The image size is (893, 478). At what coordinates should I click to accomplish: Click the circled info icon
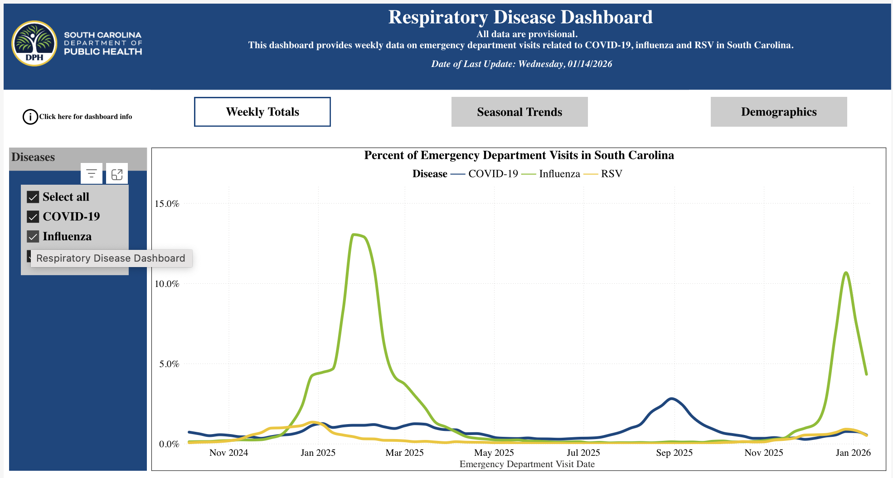(30, 117)
